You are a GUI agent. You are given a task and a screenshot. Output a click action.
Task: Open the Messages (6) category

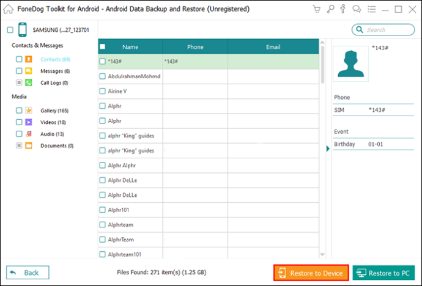(55, 71)
